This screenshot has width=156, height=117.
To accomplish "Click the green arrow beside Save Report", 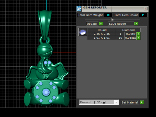I will (136, 24).
